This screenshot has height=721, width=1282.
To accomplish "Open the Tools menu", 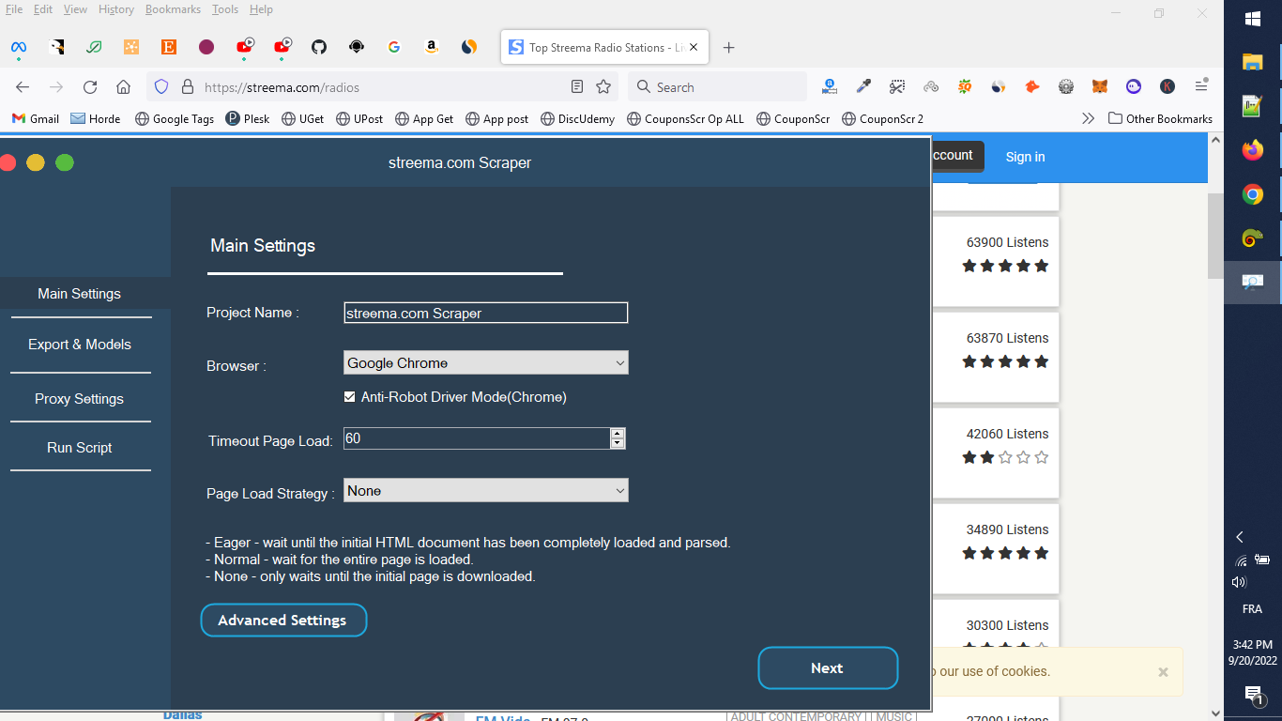I will coord(225,9).
